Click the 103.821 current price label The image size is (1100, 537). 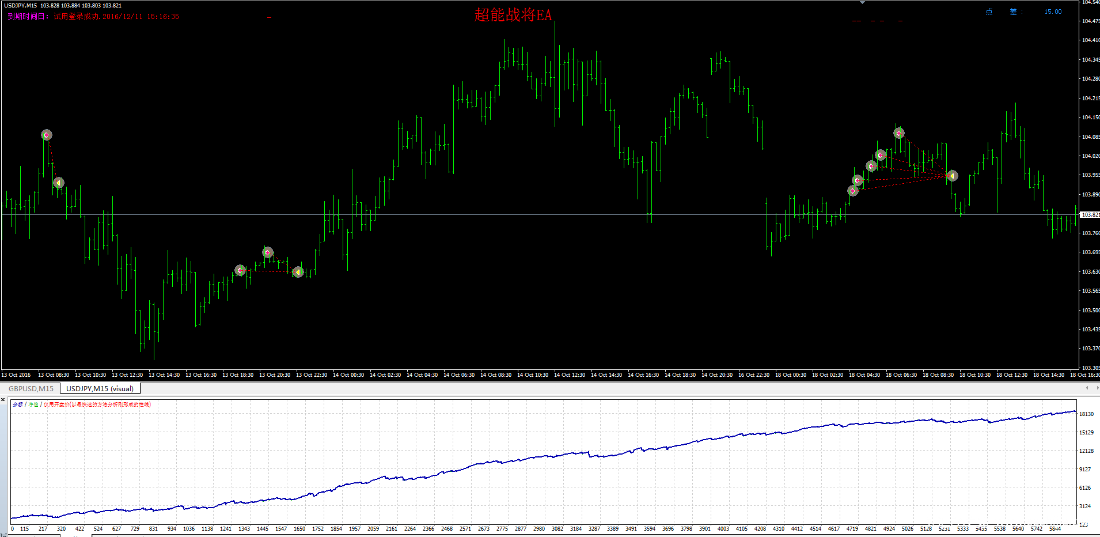[1090, 214]
